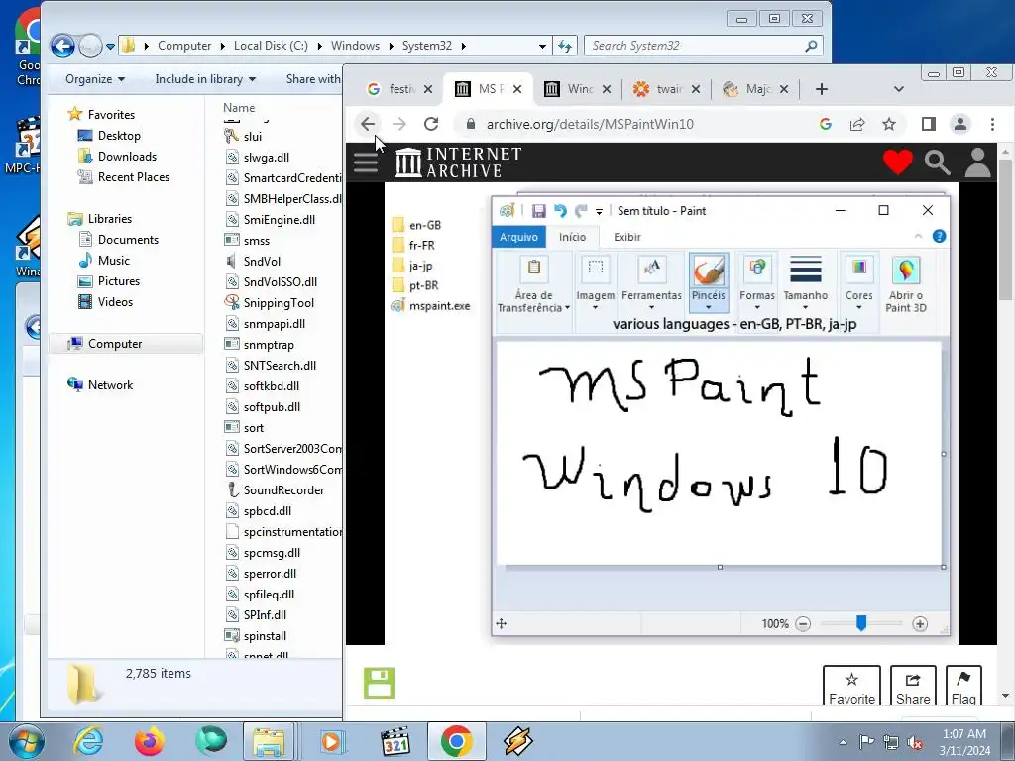The height and width of the screenshot is (761, 1015).
Task: Select Downloads under Favorites
Action: click(127, 156)
